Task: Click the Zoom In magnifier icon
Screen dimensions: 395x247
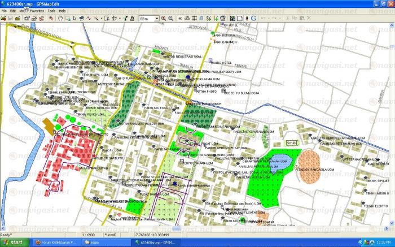Action: [164, 18]
